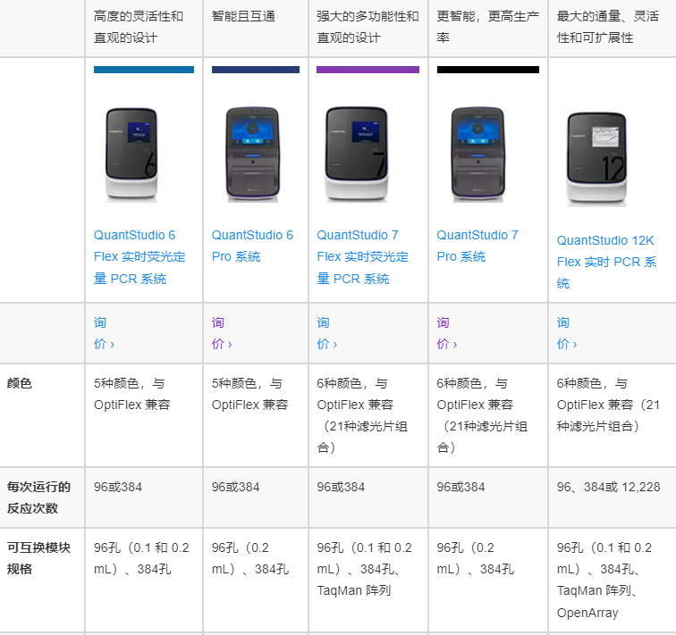Click the QuantStudio 12K Flex instrument image
This screenshot has height=635, width=676.
pos(596,159)
